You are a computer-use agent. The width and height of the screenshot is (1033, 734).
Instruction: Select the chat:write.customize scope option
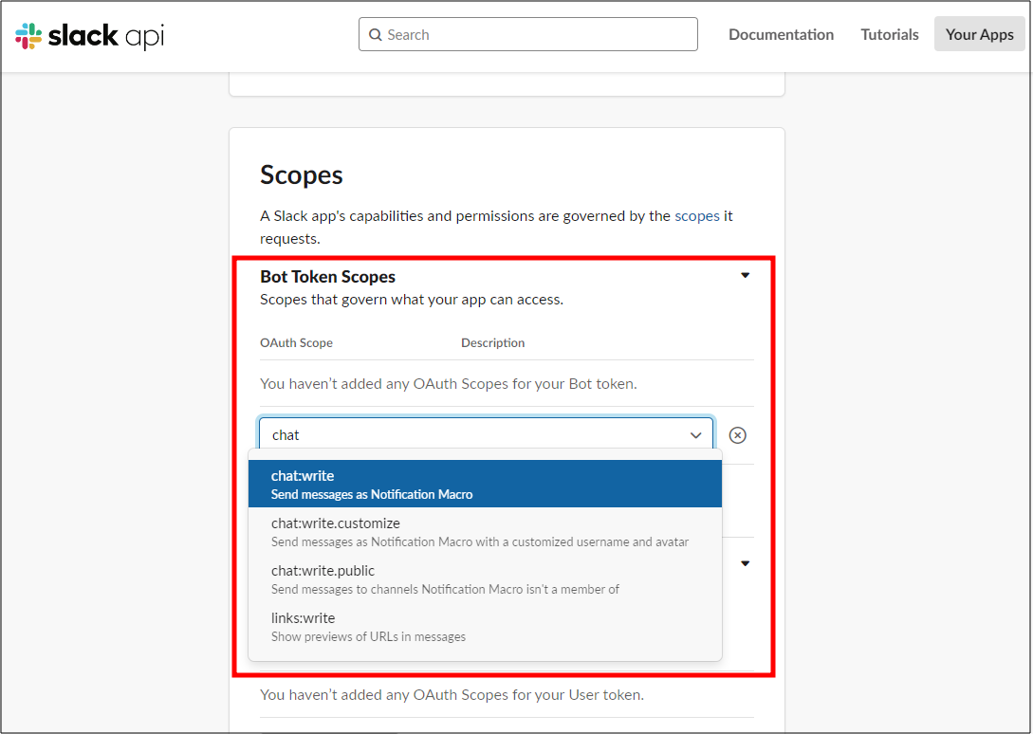pyautogui.click(x=485, y=532)
